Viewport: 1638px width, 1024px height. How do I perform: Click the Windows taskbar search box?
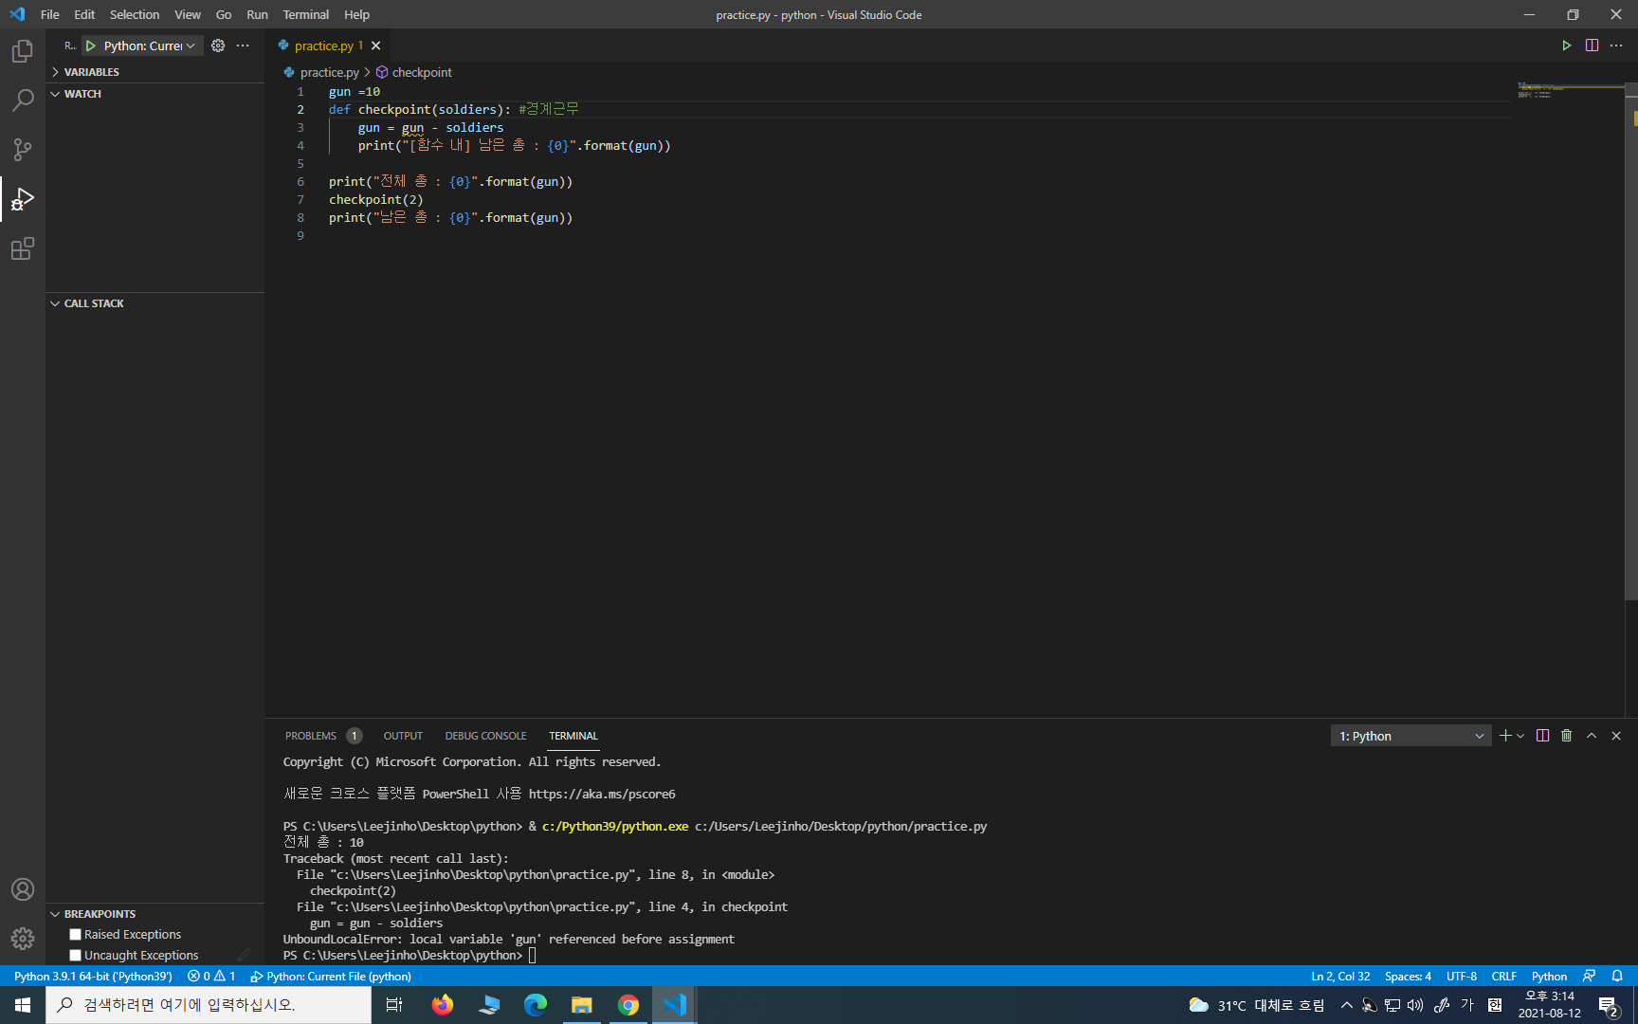(209, 1005)
